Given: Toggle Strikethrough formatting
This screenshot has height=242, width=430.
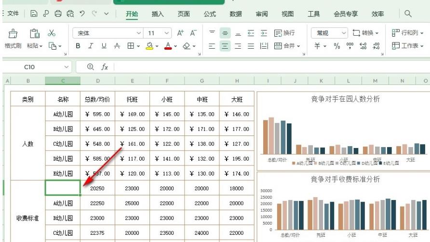Looking at the screenshot, I should tap(117, 46).
